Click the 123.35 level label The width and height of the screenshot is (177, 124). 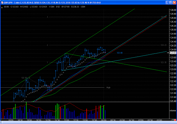[163, 63]
